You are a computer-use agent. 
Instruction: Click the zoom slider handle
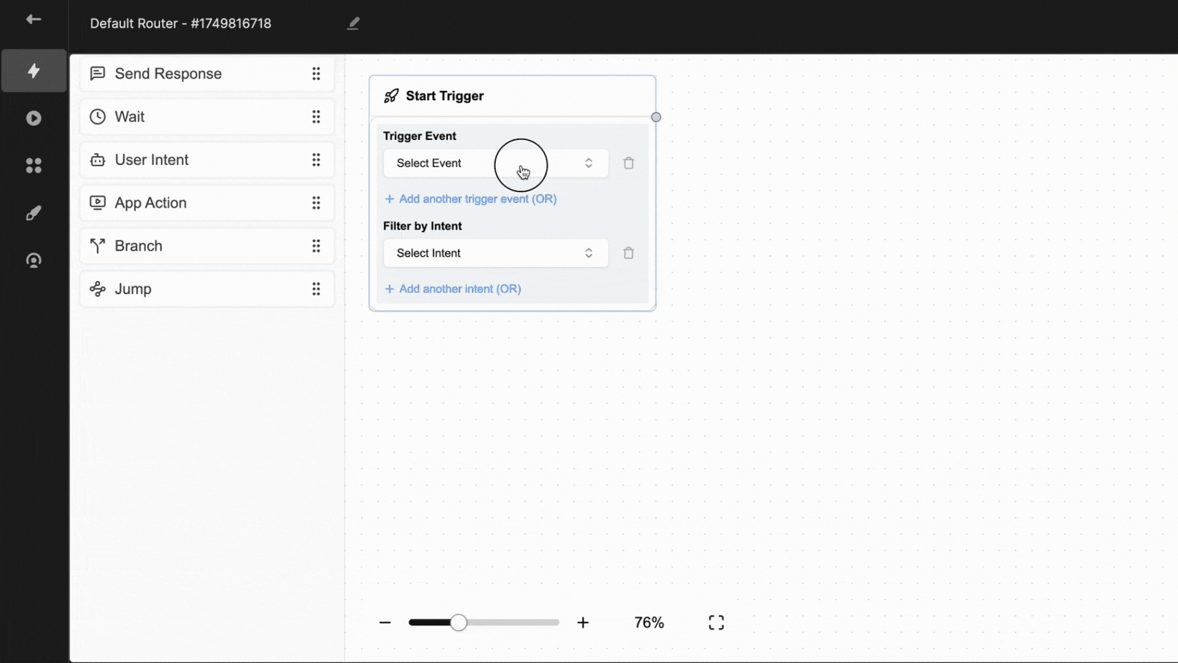pyautogui.click(x=459, y=622)
